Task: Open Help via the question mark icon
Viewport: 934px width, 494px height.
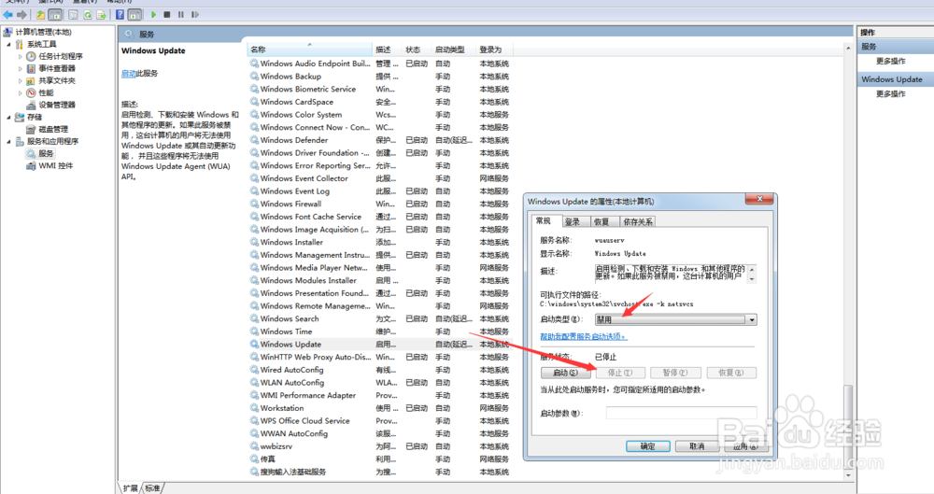Action: pos(120,14)
